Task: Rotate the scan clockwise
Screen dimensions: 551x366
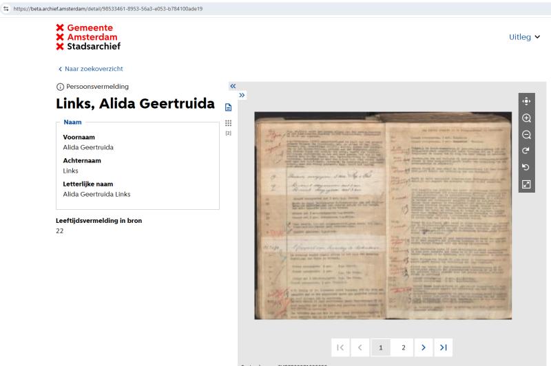Action: pyautogui.click(x=527, y=151)
